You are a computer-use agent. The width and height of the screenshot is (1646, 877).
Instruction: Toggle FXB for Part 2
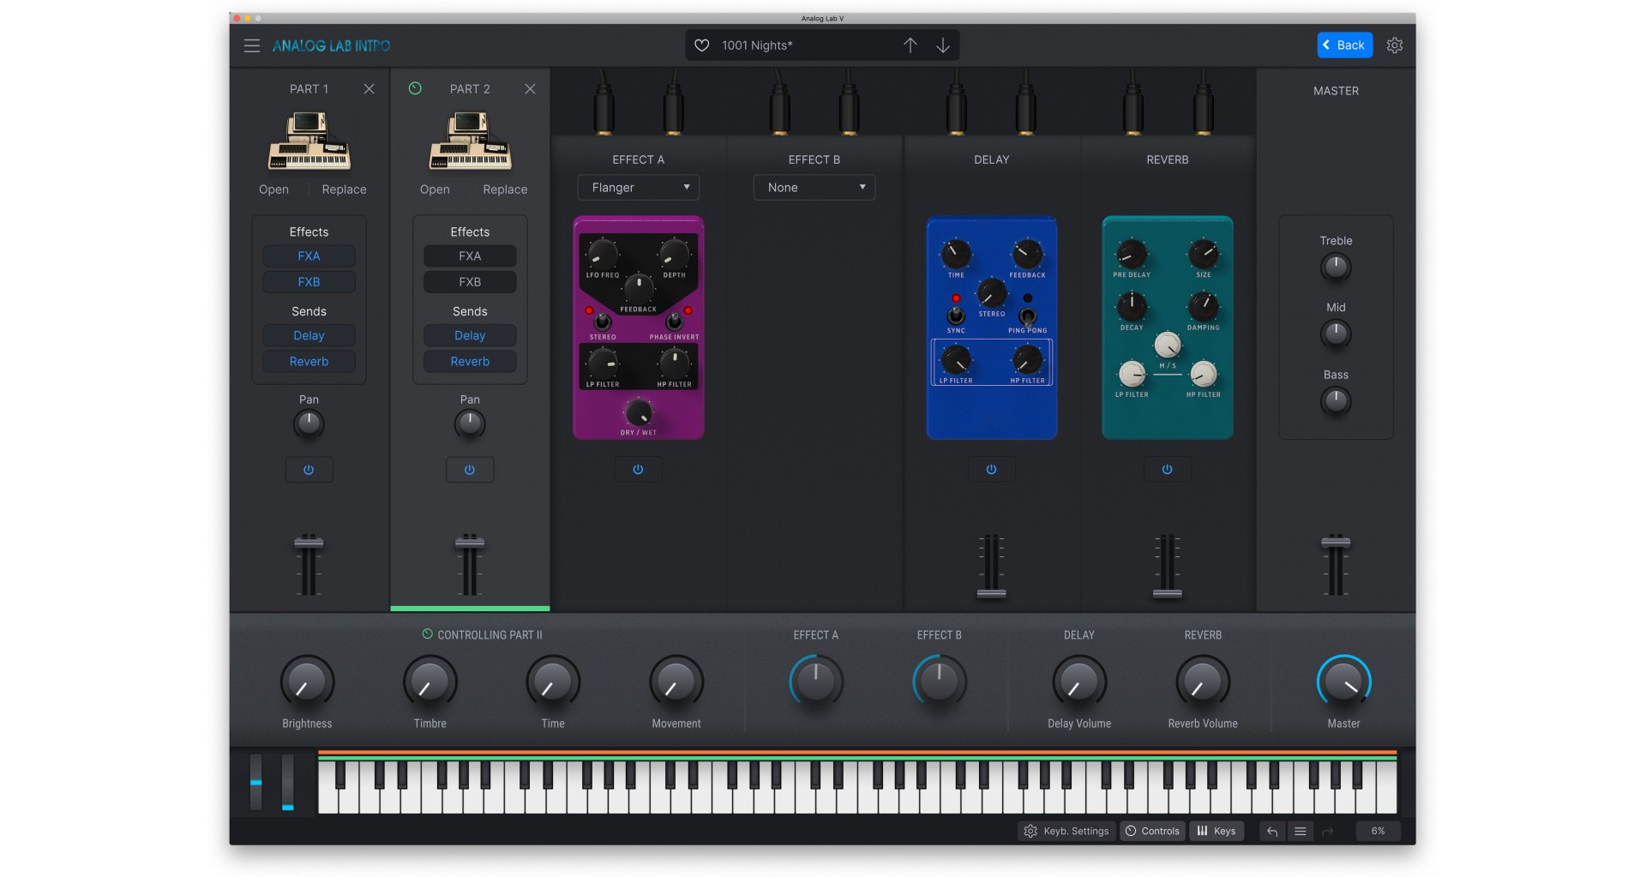[x=470, y=282]
